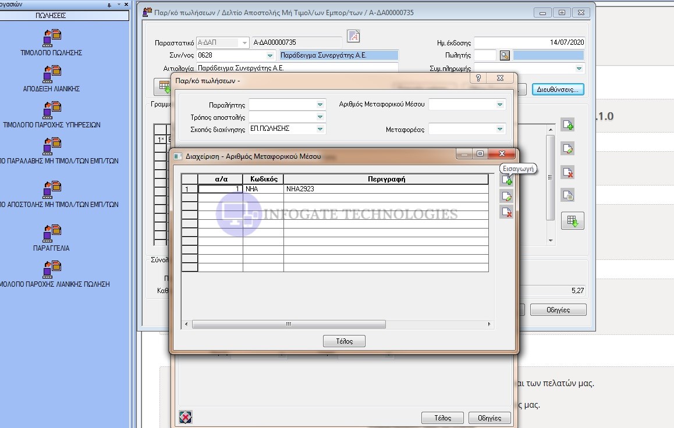Click the horizontal scrollbar in the vehicle grid
Image resolution: width=674 pixels, height=428 pixels.
288,324
